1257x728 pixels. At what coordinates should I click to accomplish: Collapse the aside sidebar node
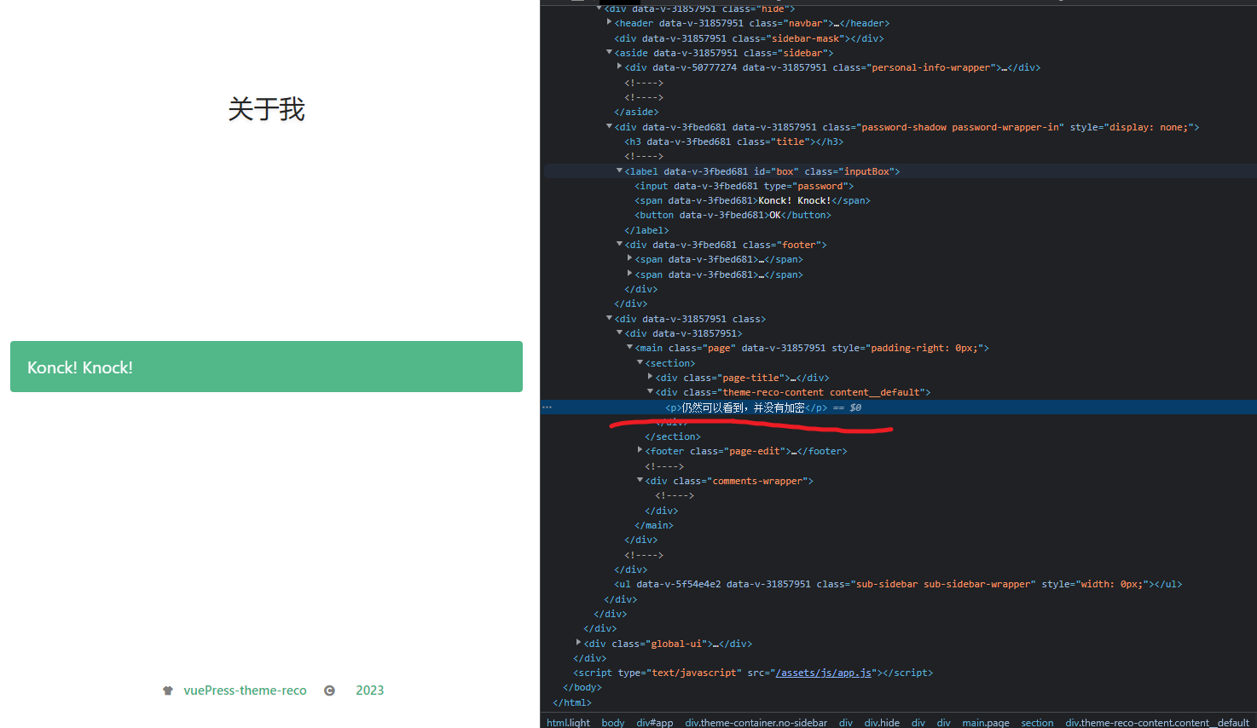pos(609,53)
